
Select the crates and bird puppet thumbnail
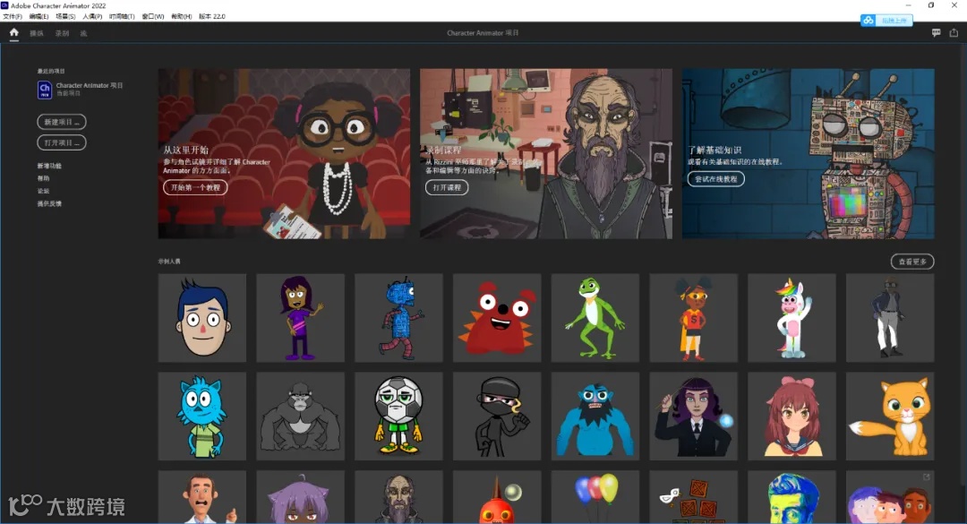pyautogui.click(x=693, y=497)
